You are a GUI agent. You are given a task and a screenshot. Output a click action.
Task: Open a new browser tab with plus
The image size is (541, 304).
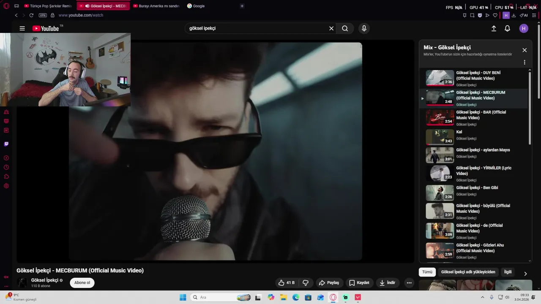coord(242,6)
